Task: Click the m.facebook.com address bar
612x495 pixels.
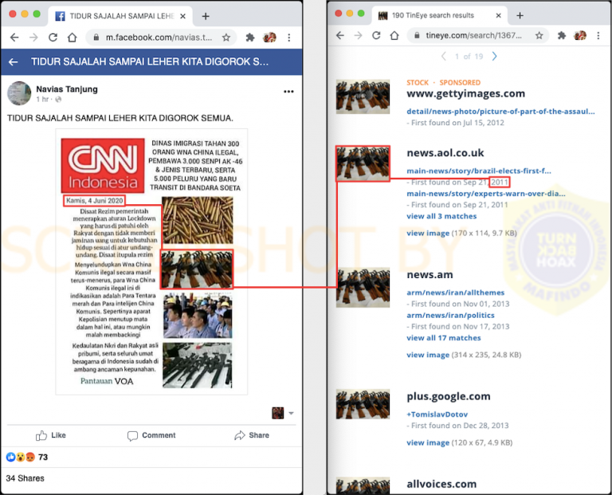Action: [161, 37]
